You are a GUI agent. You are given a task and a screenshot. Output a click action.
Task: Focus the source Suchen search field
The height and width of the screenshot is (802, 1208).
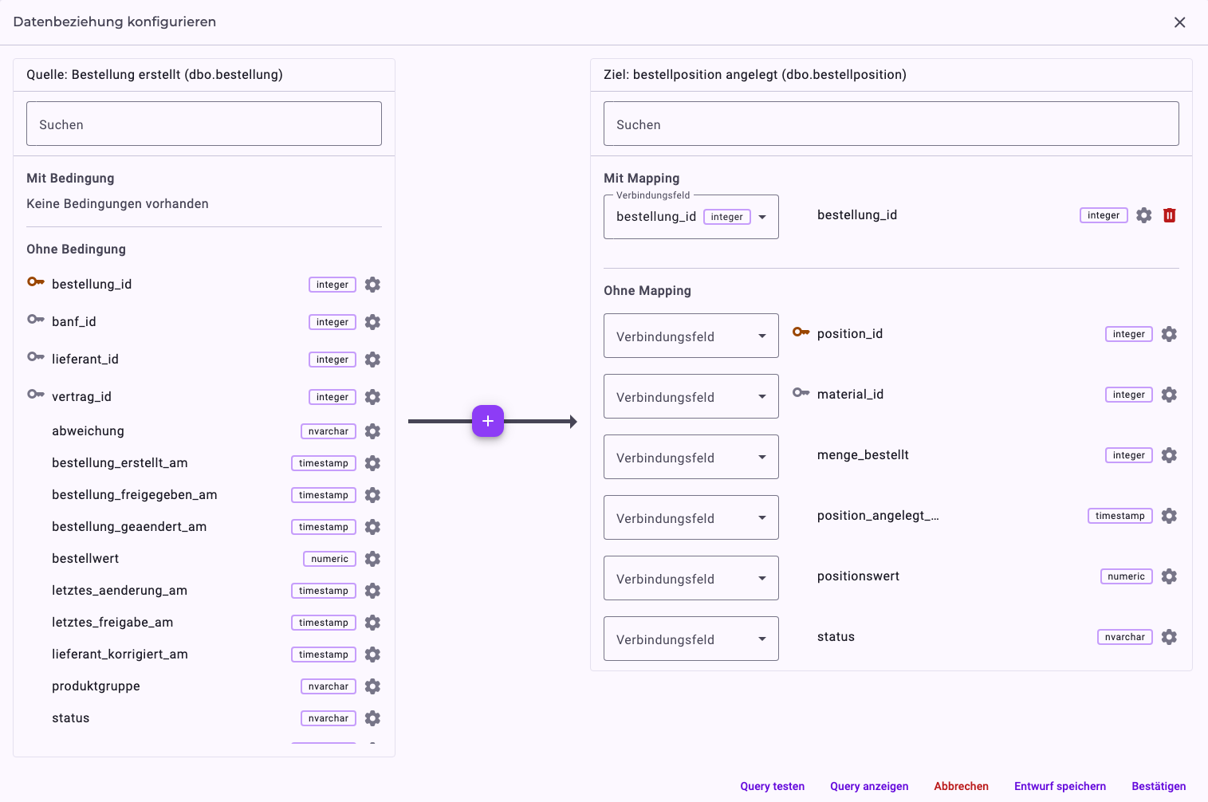click(204, 124)
